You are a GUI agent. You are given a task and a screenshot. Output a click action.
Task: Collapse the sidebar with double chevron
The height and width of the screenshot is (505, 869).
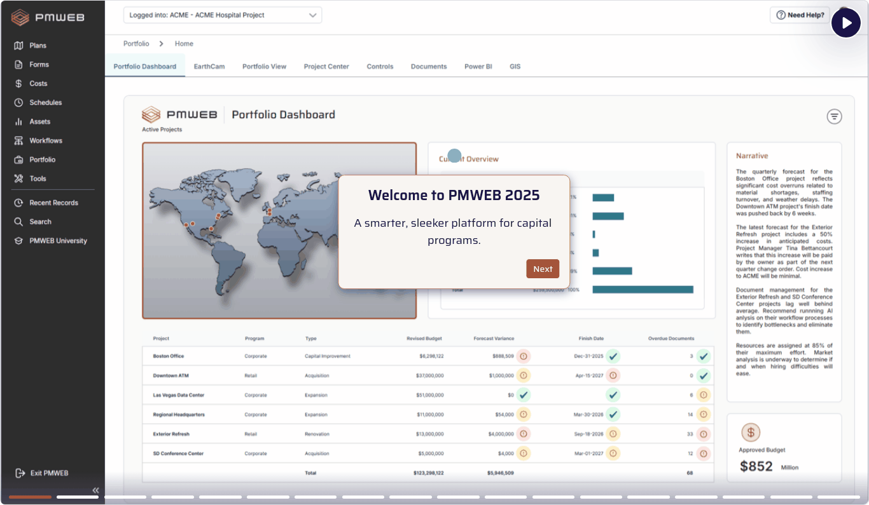coord(96,490)
